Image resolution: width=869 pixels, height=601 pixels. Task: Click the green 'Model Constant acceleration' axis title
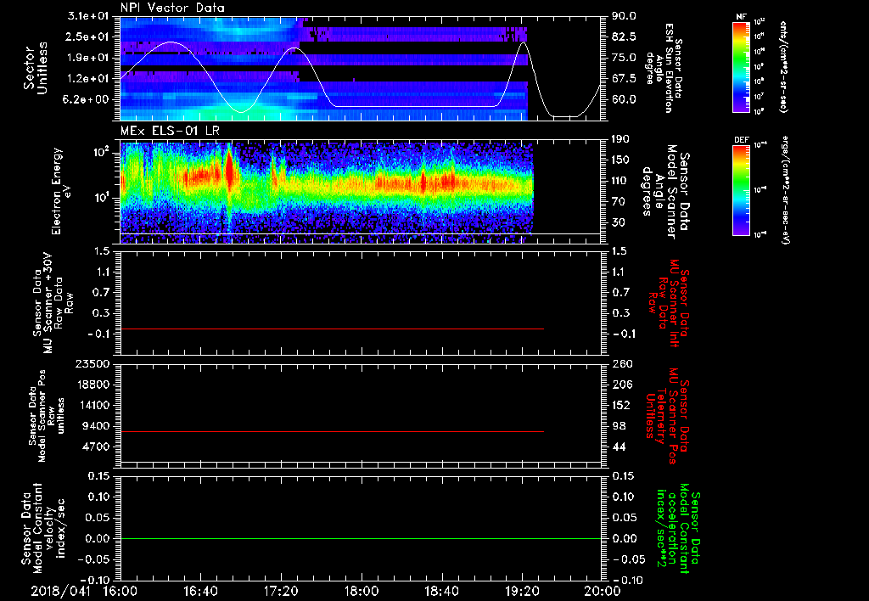pyautogui.click(x=678, y=530)
